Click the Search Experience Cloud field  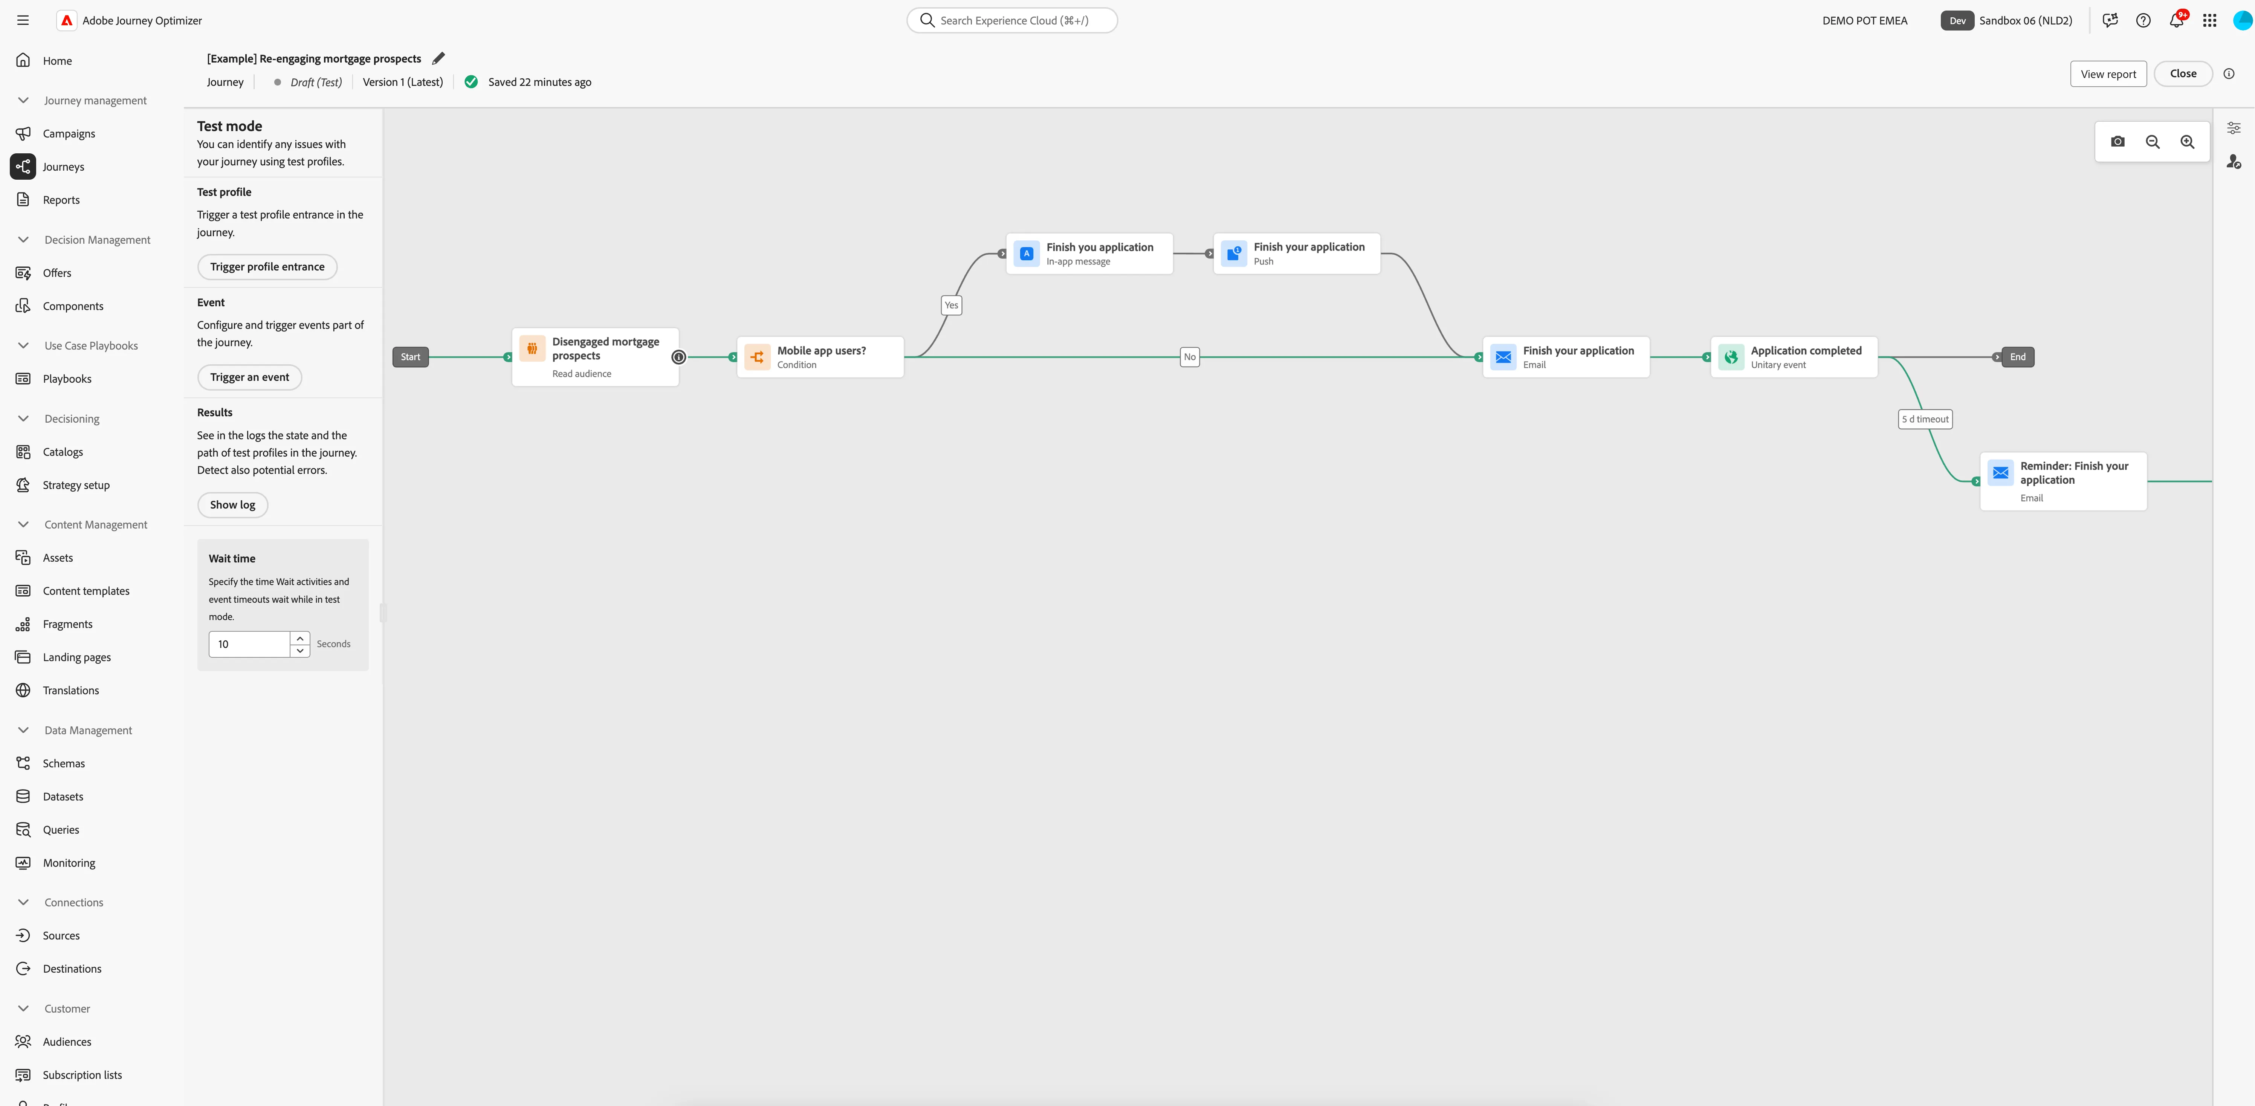pyautogui.click(x=1012, y=20)
